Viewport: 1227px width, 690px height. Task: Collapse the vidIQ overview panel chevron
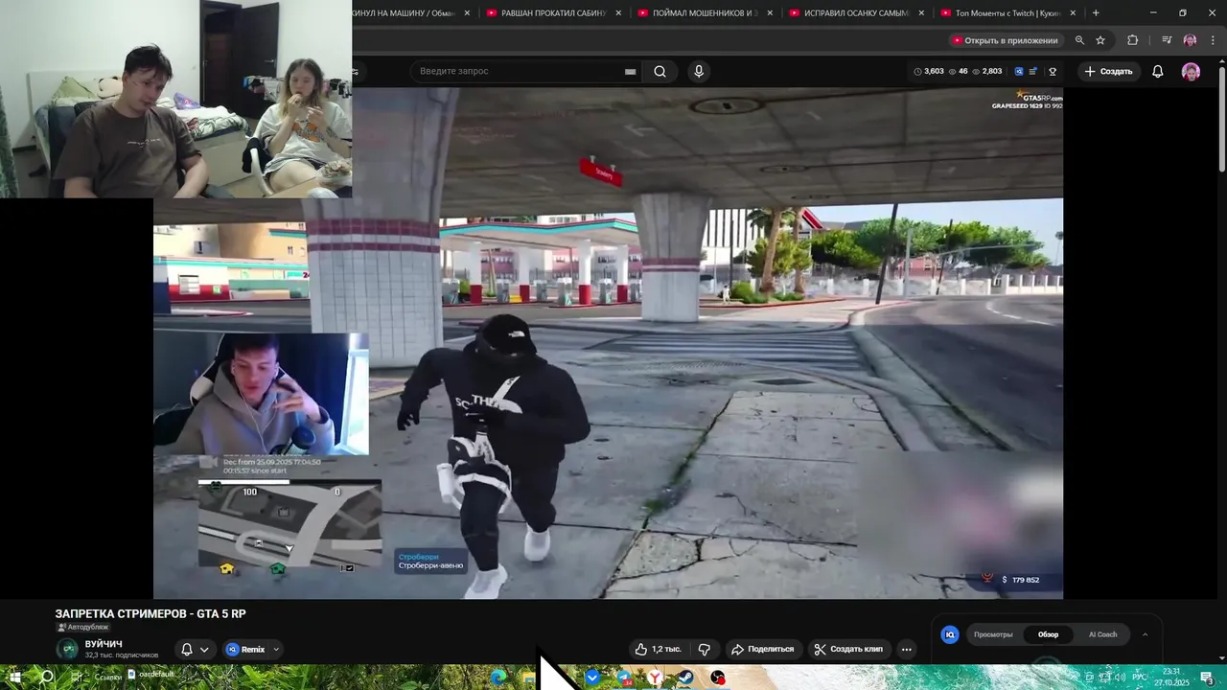(x=1145, y=634)
